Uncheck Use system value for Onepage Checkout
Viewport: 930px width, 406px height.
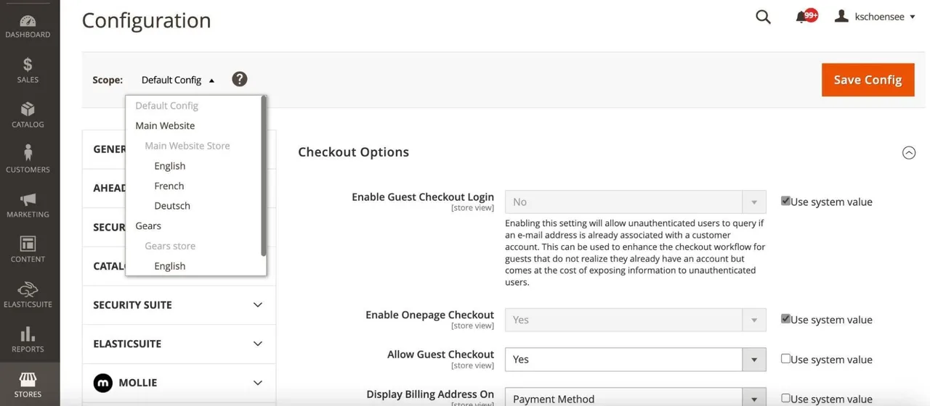coord(785,318)
